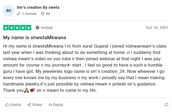The image size is (172, 112).
Task: Click the Share network icon
Action: point(29,105)
